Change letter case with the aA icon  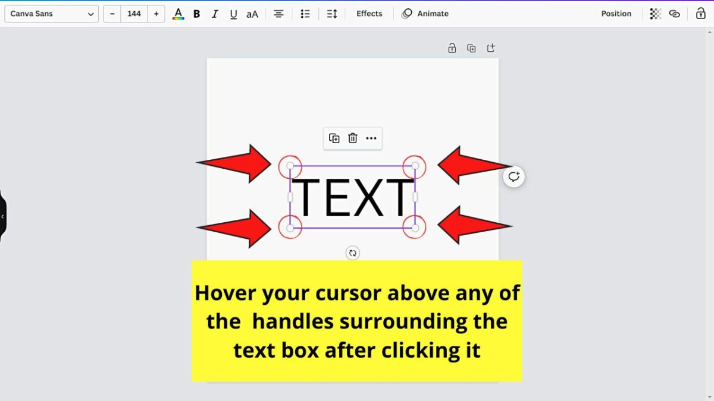click(x=252, y=13)
